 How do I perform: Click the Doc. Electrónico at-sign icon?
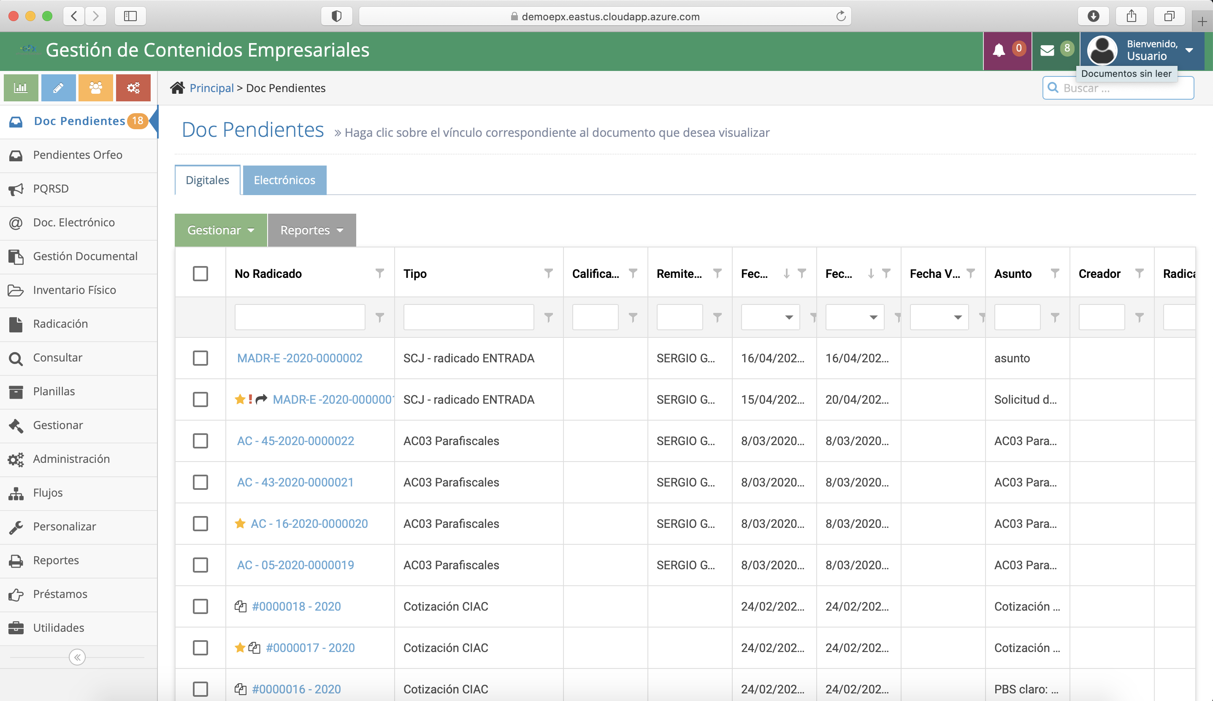[x=16, y=223]
